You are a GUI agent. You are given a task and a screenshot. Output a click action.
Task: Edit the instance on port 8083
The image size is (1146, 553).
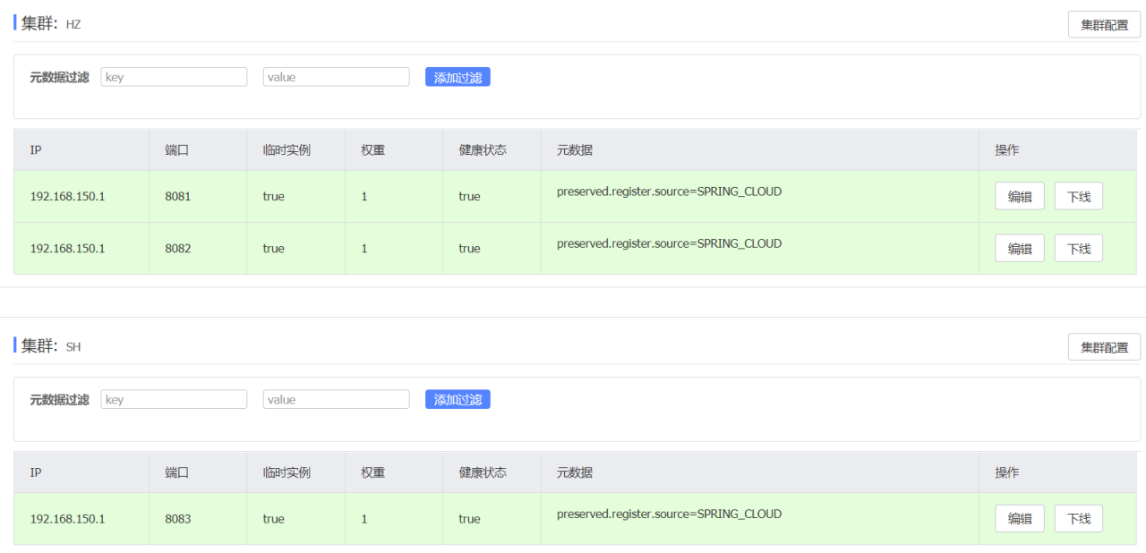tap(1020, 519)
